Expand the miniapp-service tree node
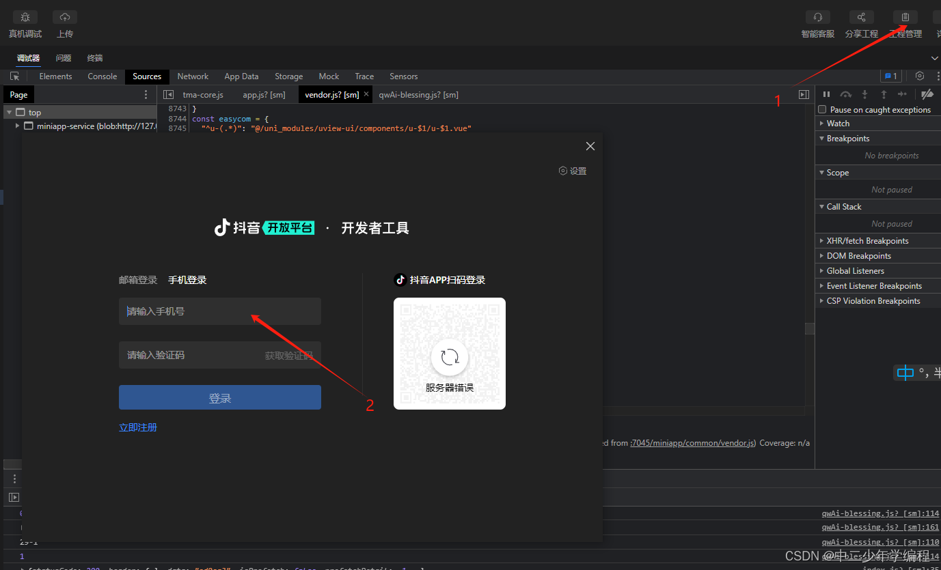941x570 pixels. (x=17, y=126)
